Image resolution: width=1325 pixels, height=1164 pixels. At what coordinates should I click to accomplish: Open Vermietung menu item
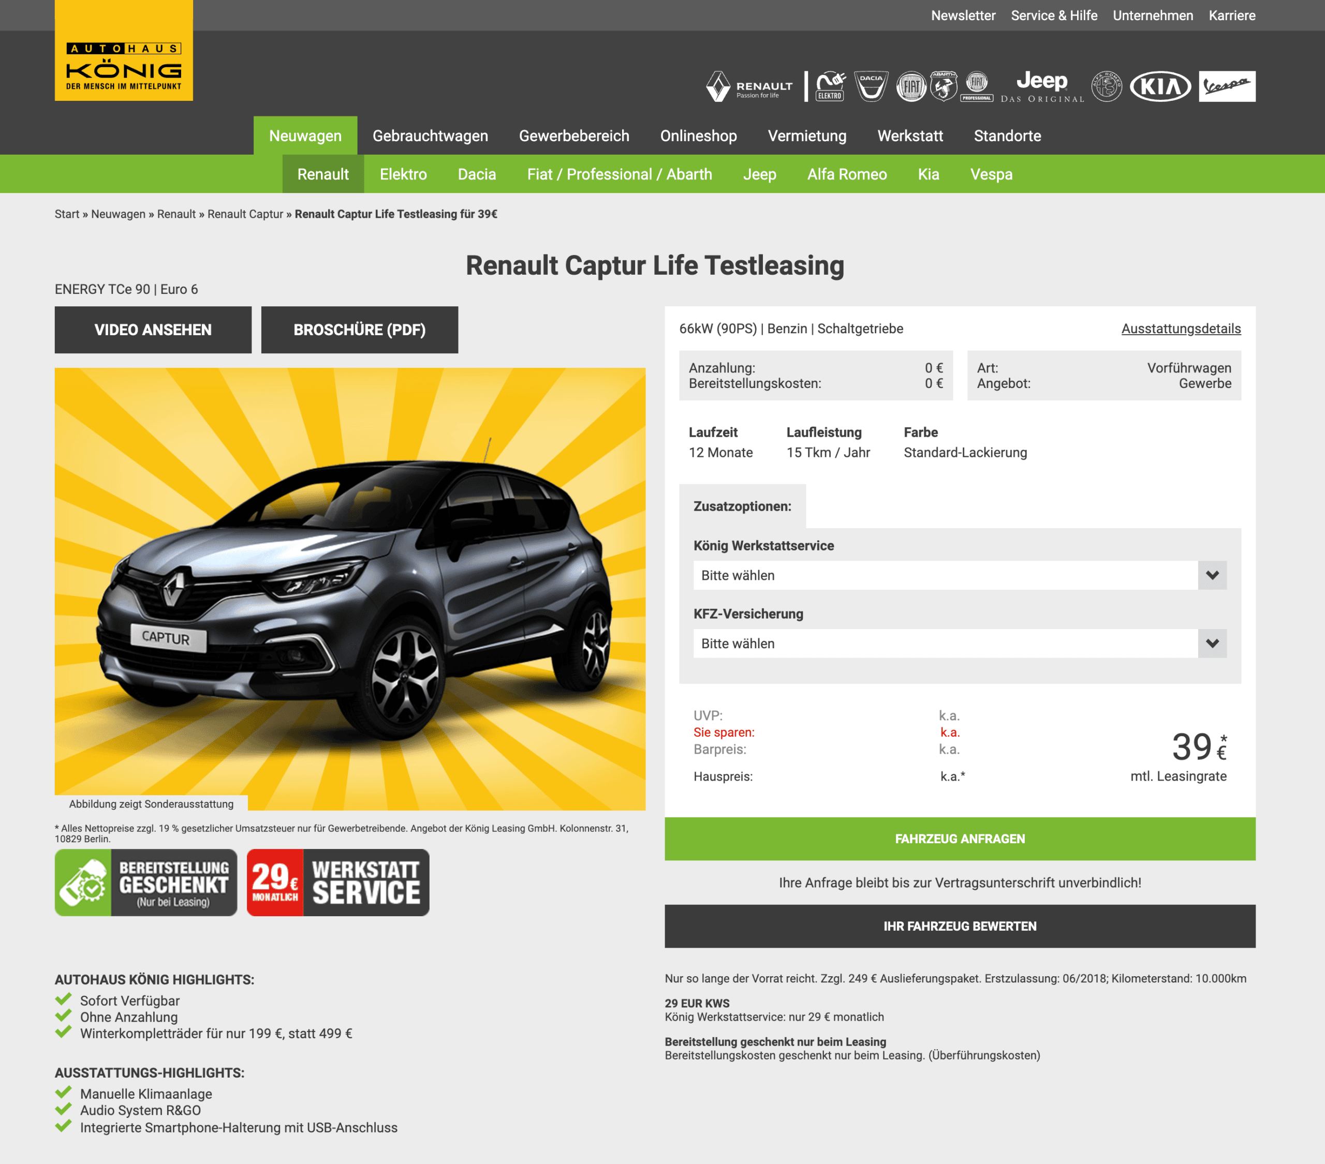(807, 136)
